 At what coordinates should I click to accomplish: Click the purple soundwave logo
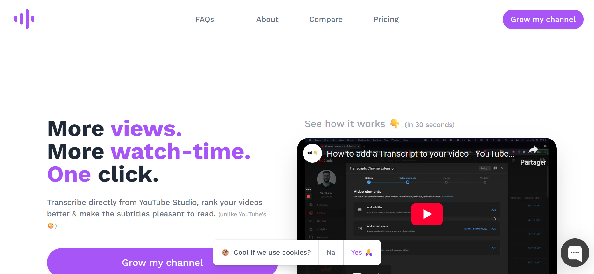(x=24, y=19)
